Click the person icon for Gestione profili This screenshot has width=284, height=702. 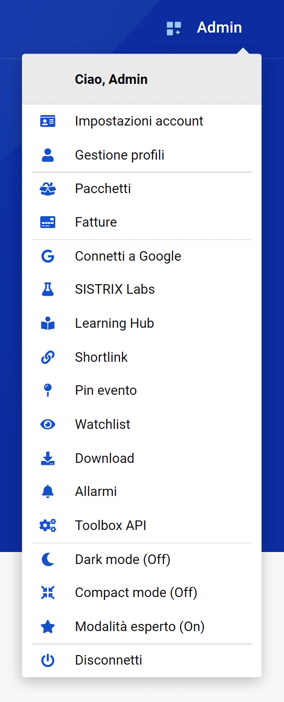tap(48, 155)
